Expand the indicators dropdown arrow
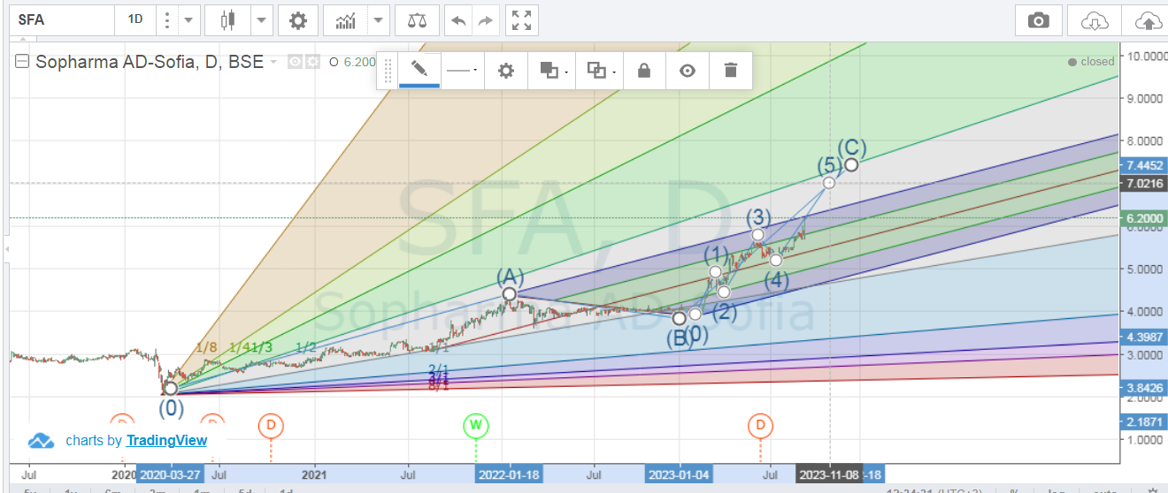Viewport: 1168px width, 493px height. coord(379,19)
